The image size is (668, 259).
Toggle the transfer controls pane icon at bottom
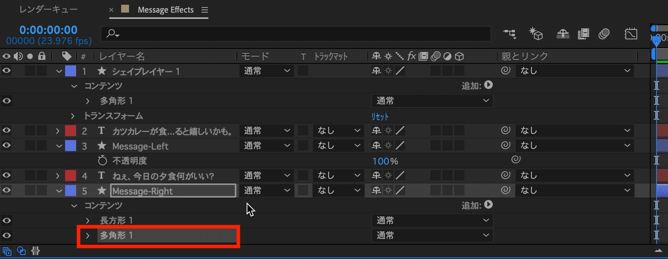(x=21, y=251)
